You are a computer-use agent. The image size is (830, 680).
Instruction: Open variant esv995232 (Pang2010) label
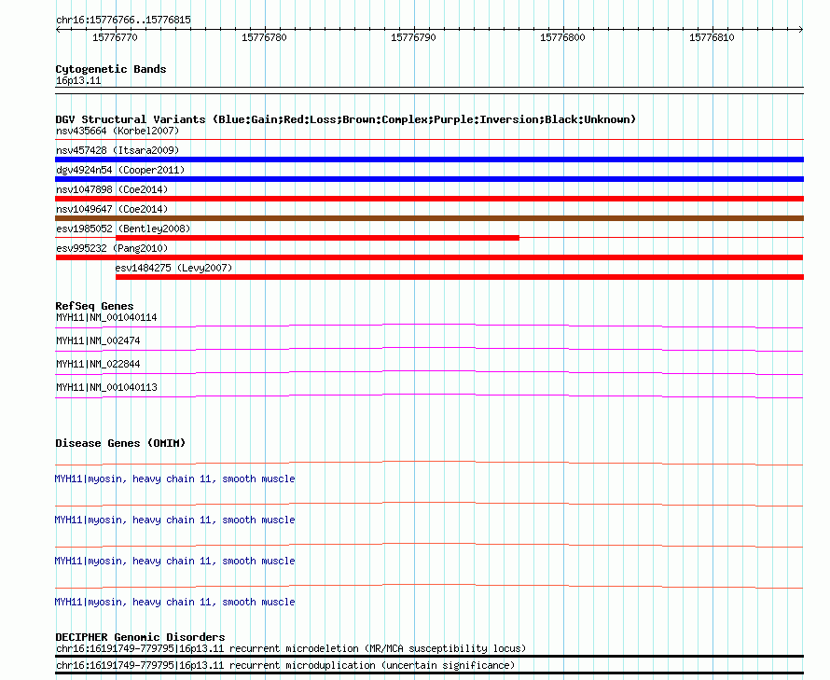112,248
